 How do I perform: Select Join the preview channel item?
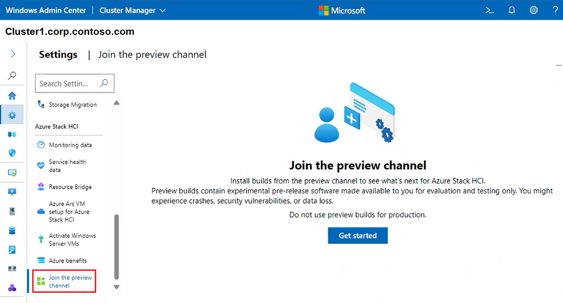coord(64,281)
